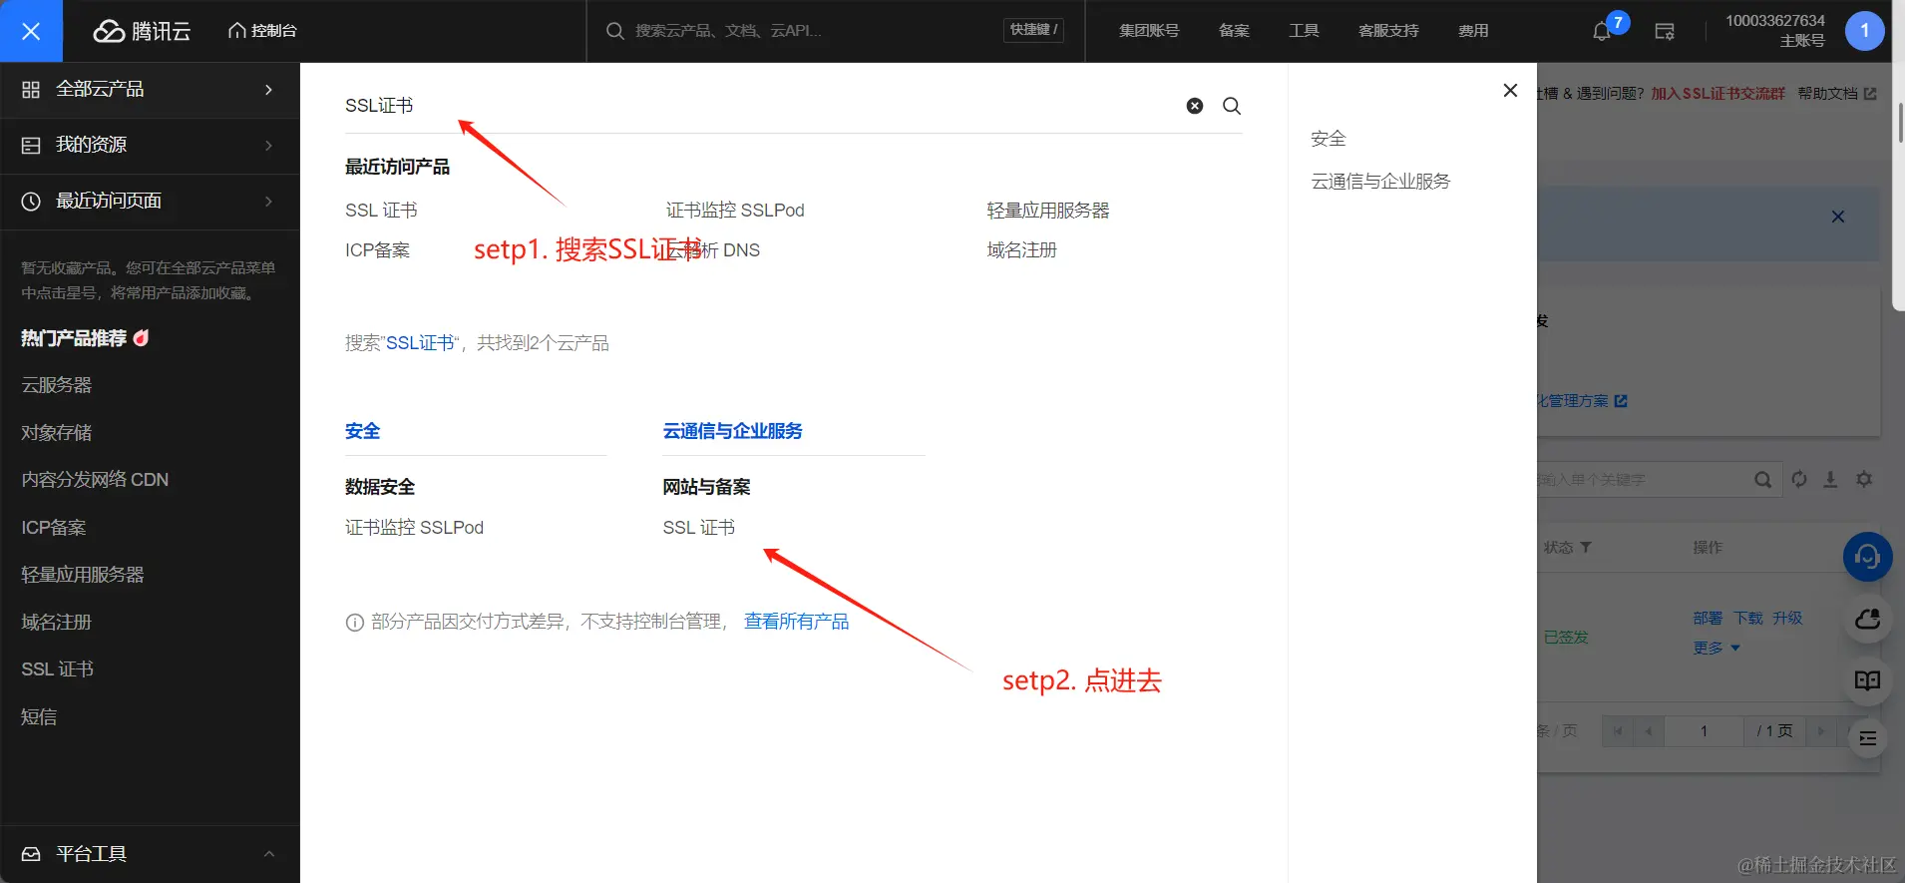Expand 我的资源 in sidebar
This screenshot has height=883, width=1905.
point(150,146)
